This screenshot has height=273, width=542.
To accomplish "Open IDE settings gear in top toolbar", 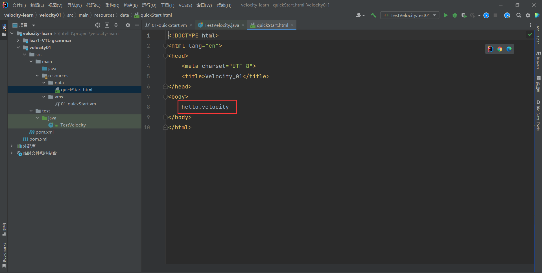I will tap(528, 15).
